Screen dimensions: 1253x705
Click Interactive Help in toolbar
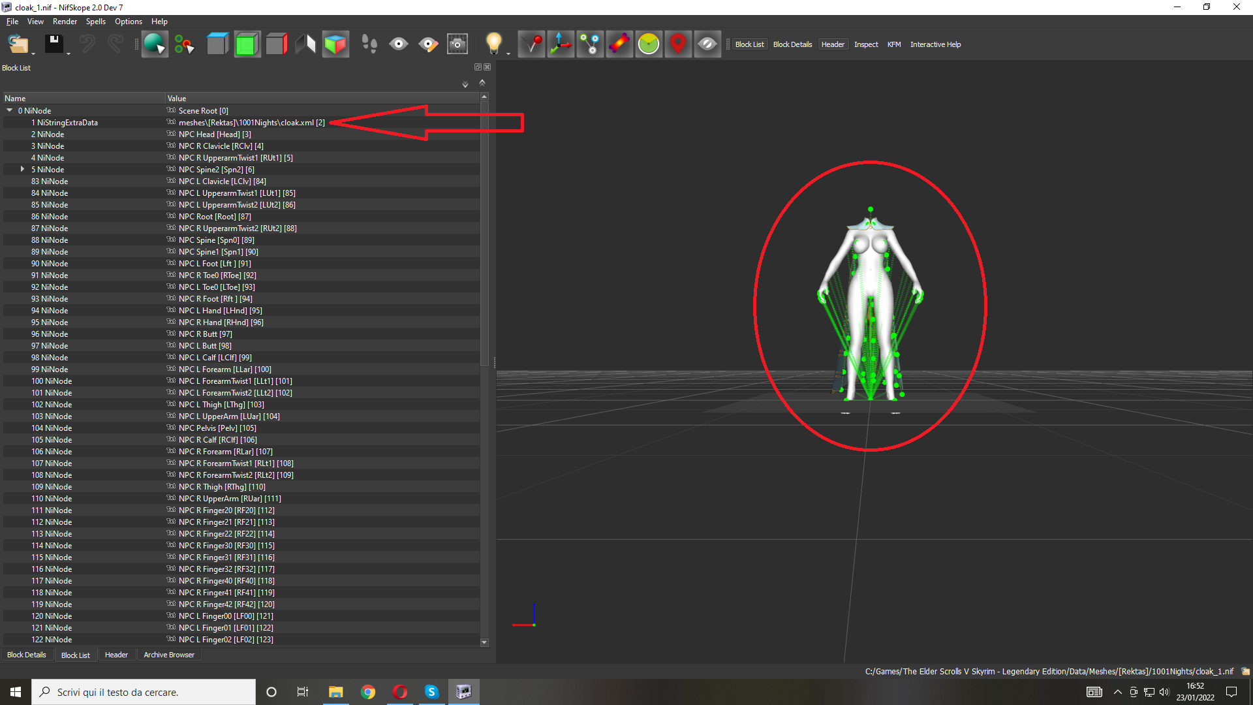pos(935,44)
